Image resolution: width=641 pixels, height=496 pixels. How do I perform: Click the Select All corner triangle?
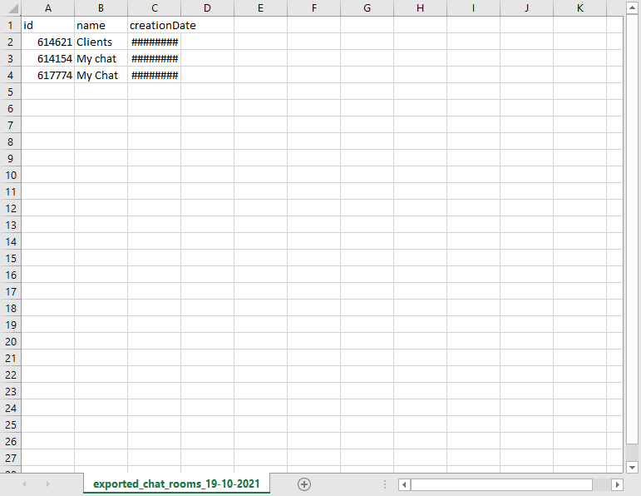click(12, 8)
